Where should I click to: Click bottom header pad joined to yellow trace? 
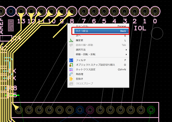pos(19,110)
